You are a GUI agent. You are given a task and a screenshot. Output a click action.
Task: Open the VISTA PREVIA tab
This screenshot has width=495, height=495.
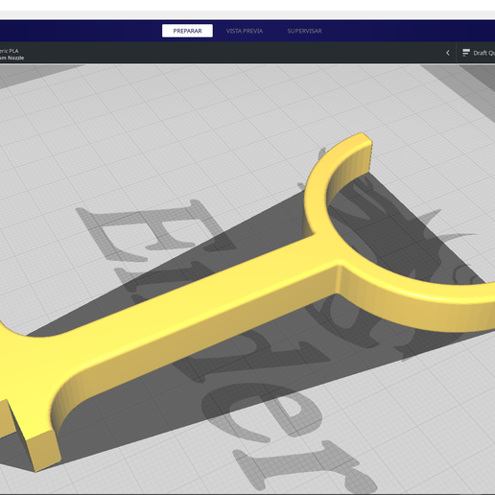click(x=245, y=31)
